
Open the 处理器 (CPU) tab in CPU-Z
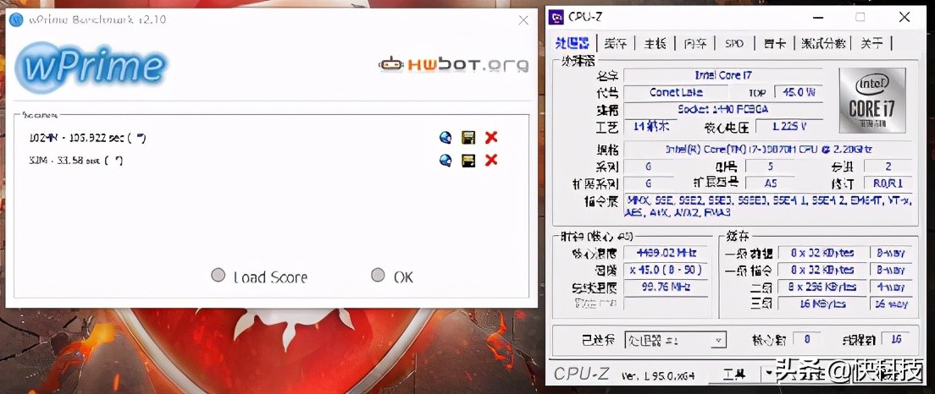[573, 43]
